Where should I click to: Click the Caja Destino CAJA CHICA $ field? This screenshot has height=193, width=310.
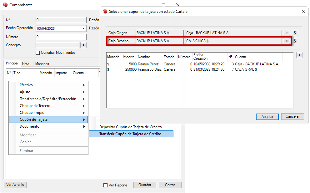pyautogui.click(x=234, y=41)
